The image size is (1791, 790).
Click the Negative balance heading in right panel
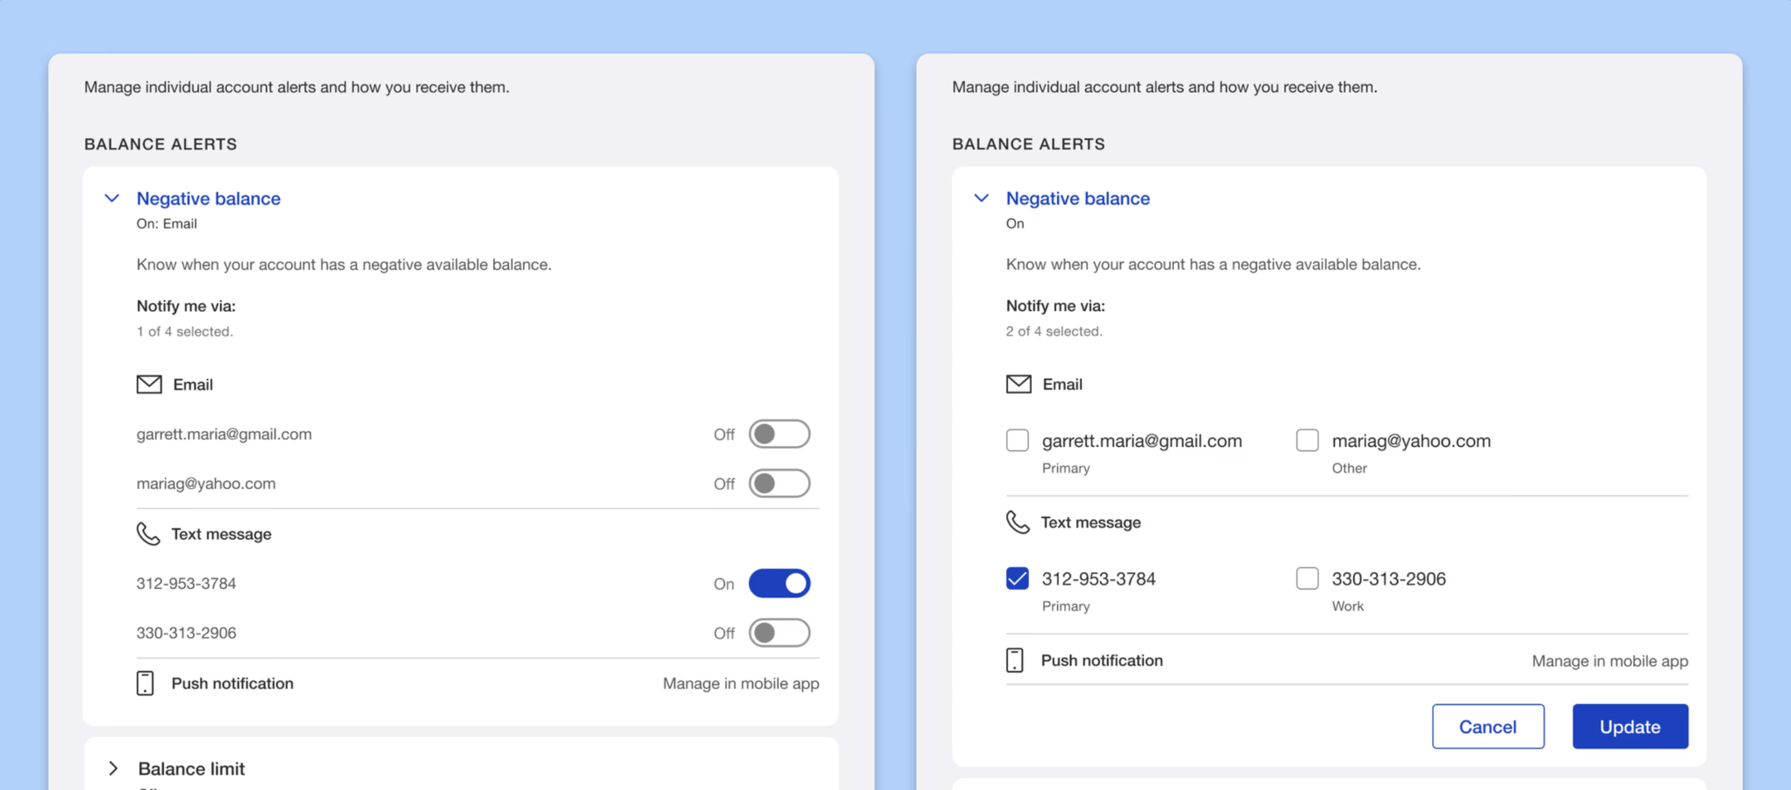click(1077, 198)
